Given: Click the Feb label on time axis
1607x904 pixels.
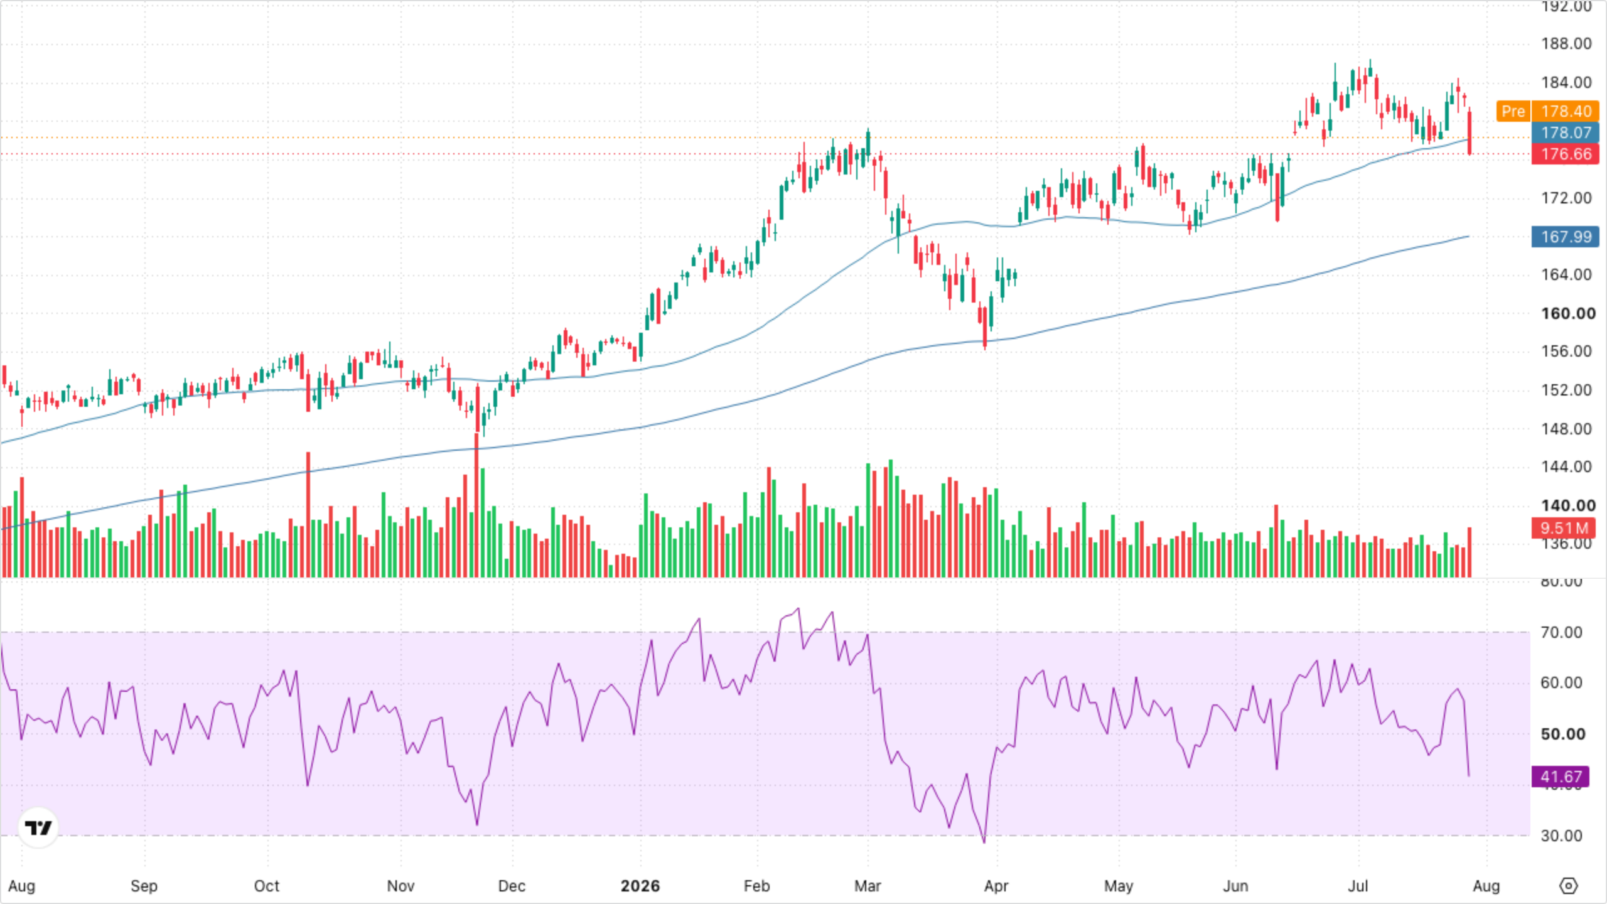Looking at the screenshot, I should [756, 886].
